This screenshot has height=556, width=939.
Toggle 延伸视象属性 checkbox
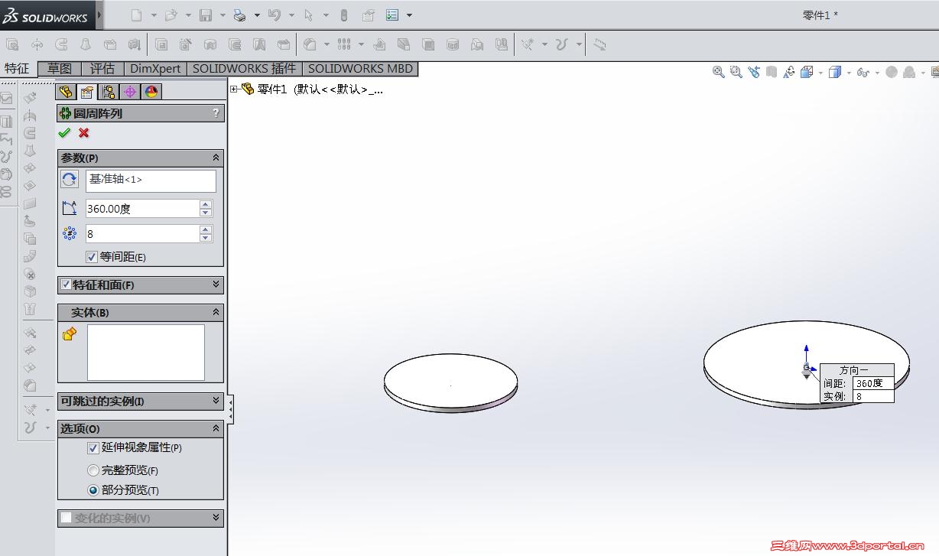click(93, 447)
